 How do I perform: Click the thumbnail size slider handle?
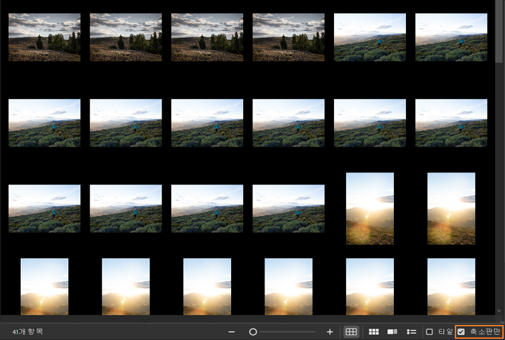(x=253, y=332)
